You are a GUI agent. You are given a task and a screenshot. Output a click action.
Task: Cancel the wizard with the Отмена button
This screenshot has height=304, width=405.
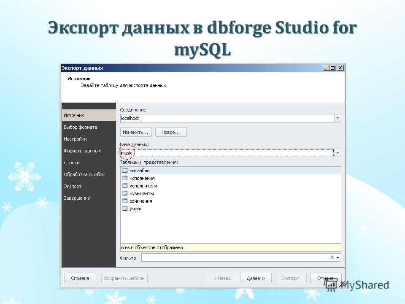(x=325, y=278)
